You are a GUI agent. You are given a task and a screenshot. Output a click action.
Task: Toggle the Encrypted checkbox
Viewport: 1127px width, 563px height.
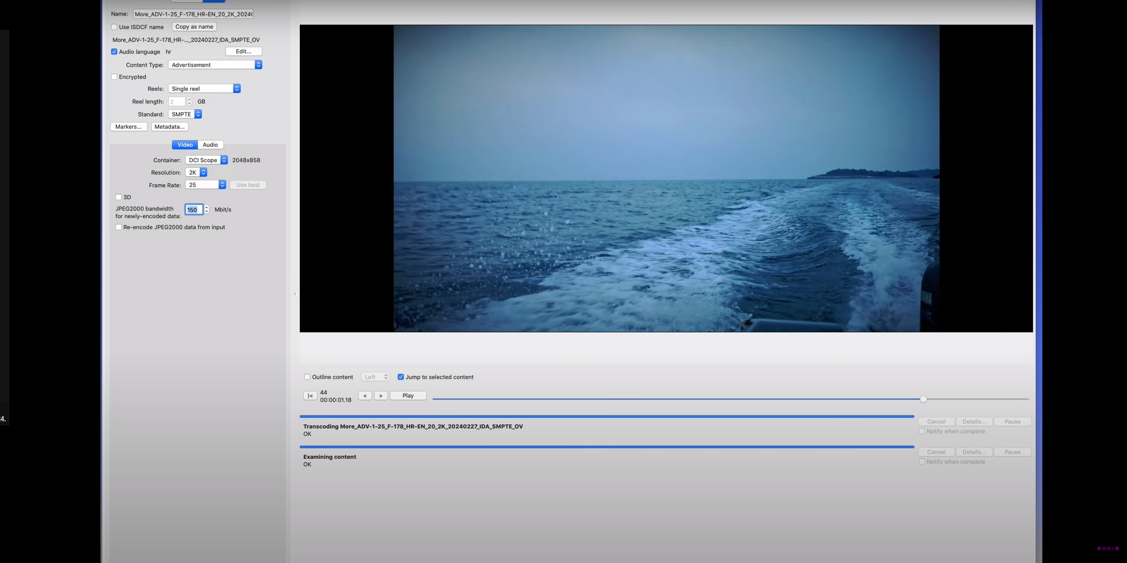[114, 77]
